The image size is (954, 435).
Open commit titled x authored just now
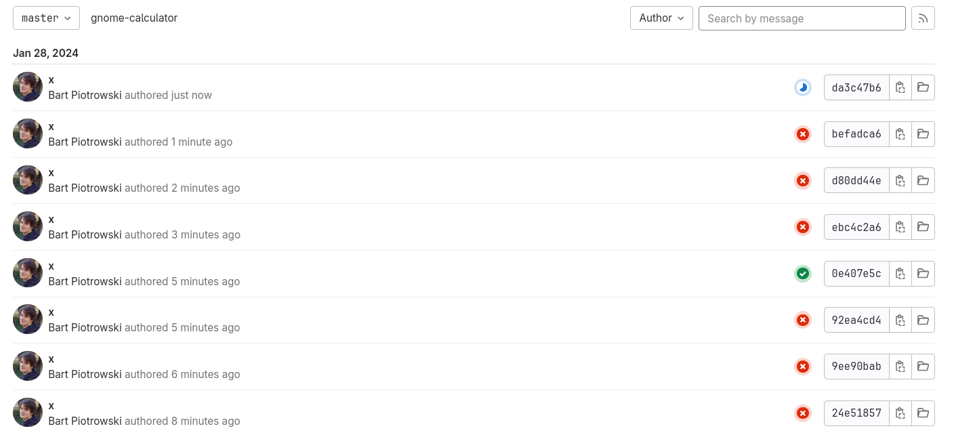click(51, 80)
